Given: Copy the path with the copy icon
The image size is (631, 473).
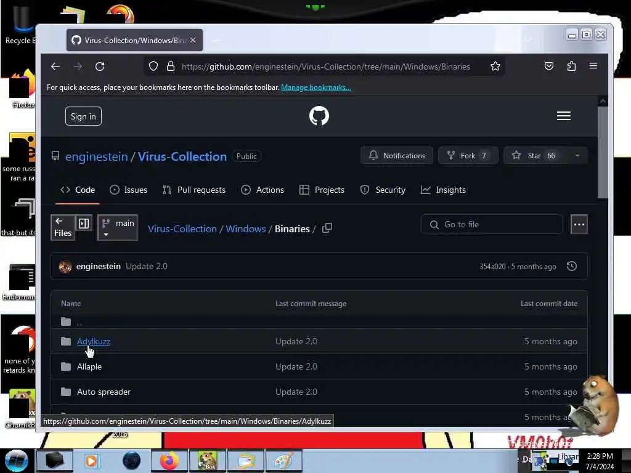Looking at the screenshot, I should [327, 228].
